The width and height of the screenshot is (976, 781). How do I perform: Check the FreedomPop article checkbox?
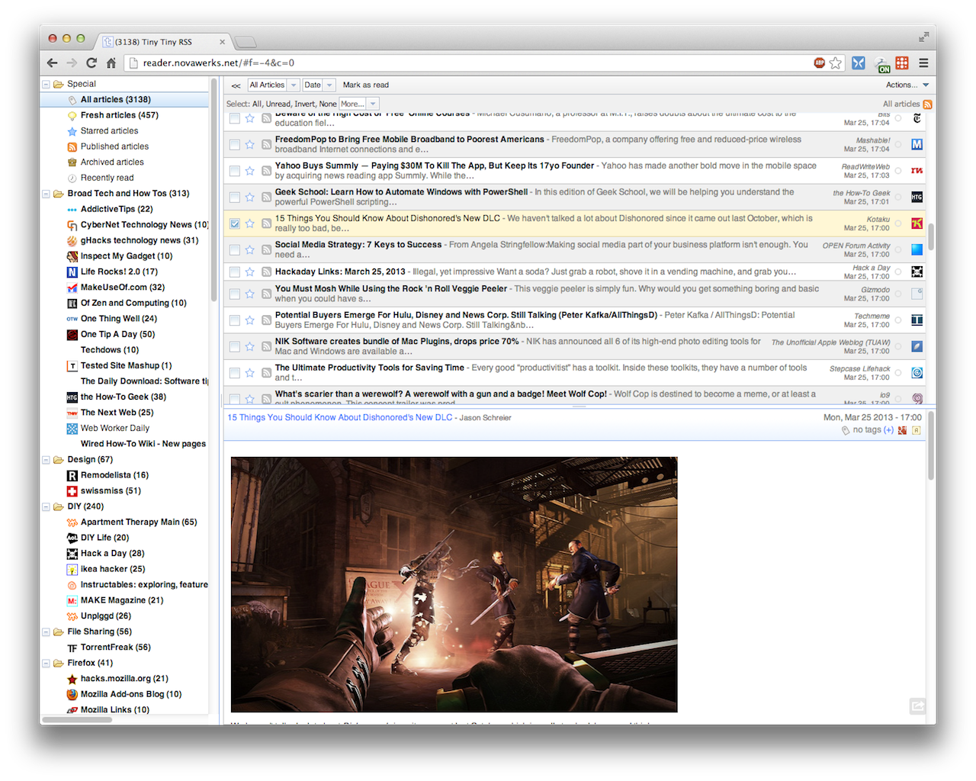click(x=235, y=144)
